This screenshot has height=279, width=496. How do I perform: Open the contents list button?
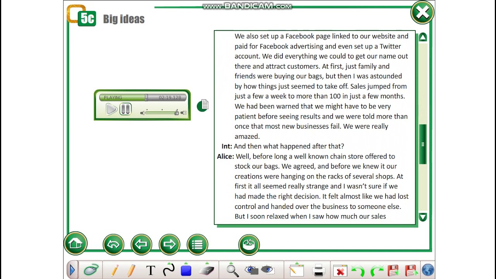coord(197,245)
